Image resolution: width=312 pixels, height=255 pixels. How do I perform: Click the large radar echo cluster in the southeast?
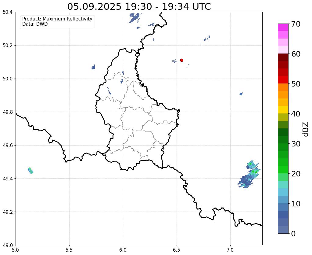point(249,175)
